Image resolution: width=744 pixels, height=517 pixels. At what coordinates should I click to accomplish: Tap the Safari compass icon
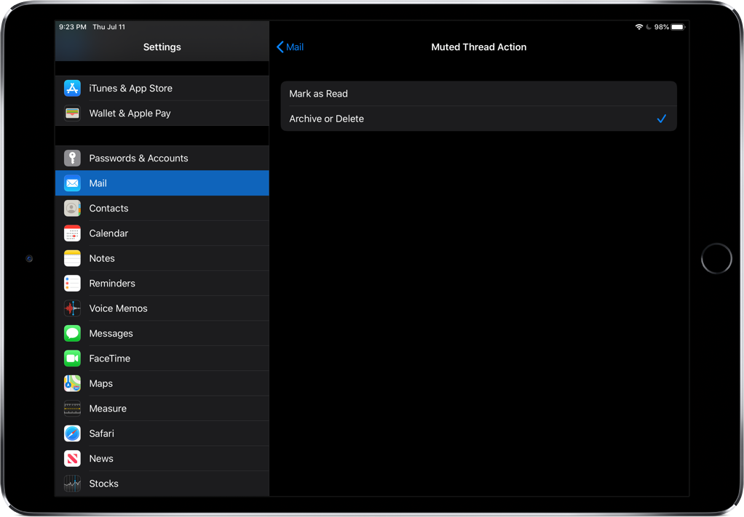click(72, 433)
